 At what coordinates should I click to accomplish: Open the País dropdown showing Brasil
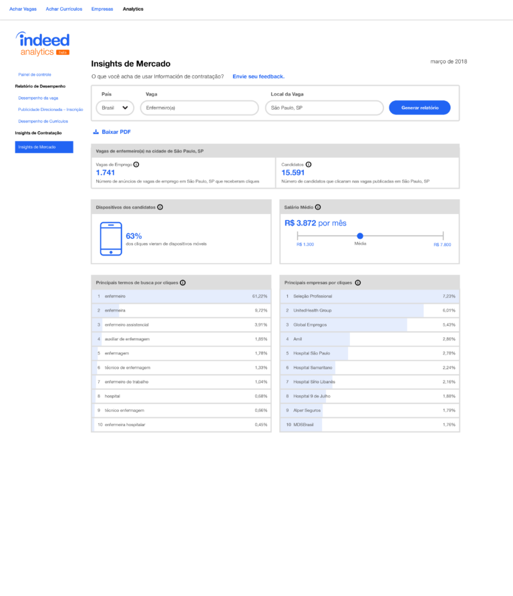(115, 108)
